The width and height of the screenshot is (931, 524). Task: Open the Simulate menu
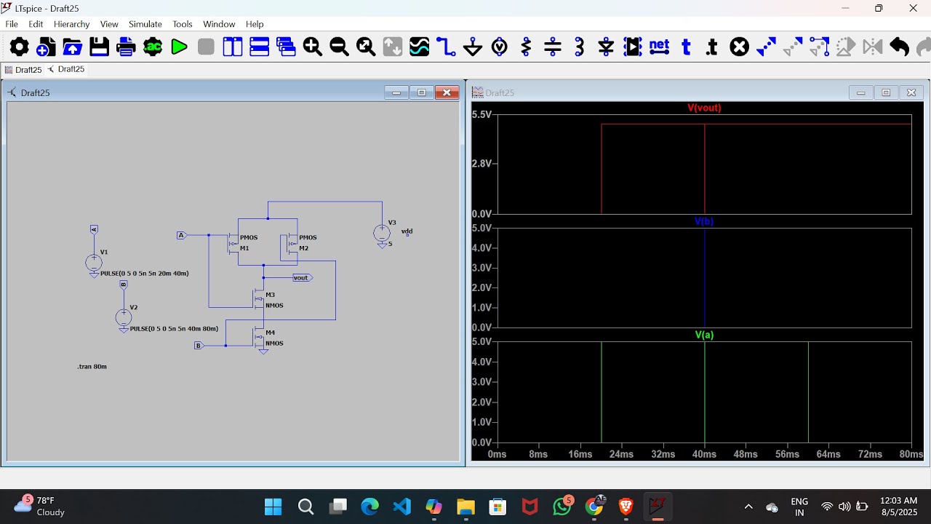click(x=145, y=24)
